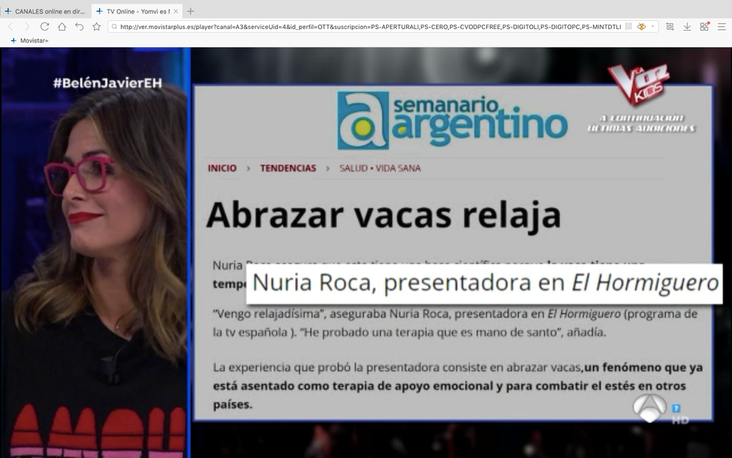The image size is (732, 458).
Task: Open the extensions grid icon with red badge
Action: 704,27
